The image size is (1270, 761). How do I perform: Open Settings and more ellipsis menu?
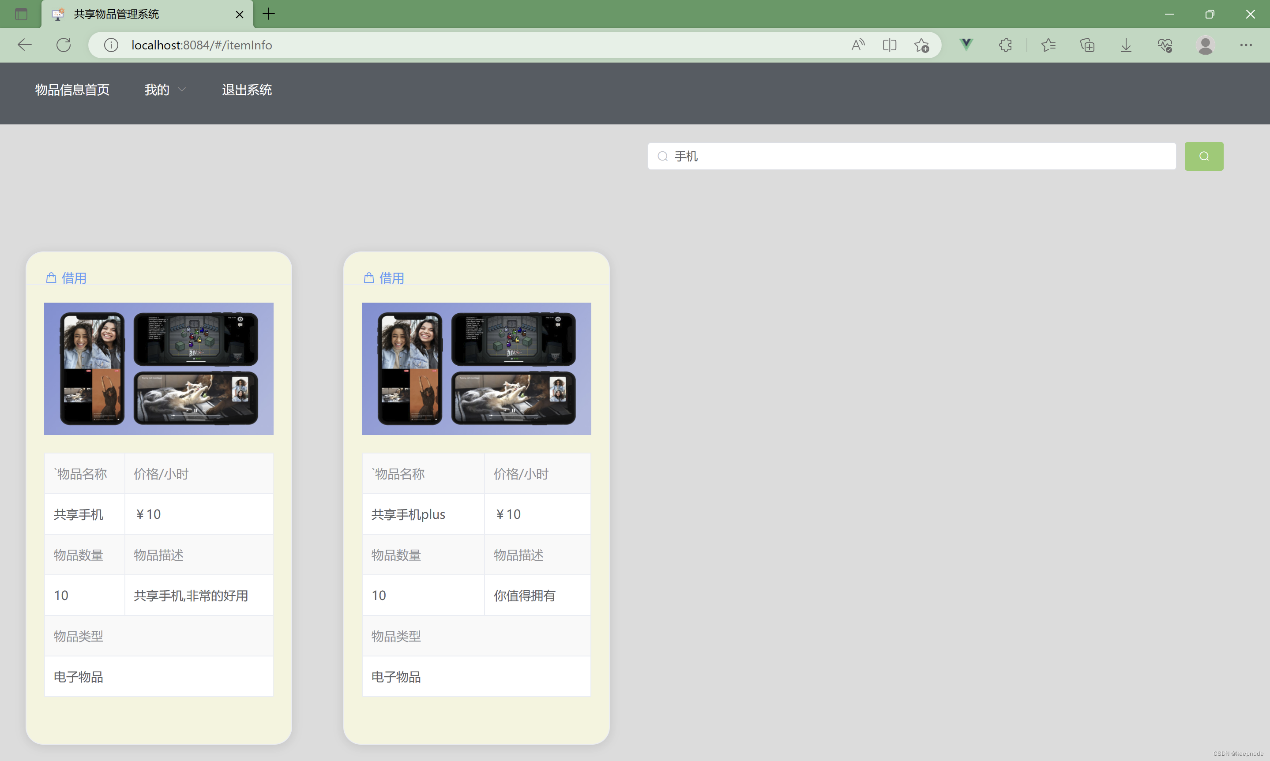tap(1246, 45)
